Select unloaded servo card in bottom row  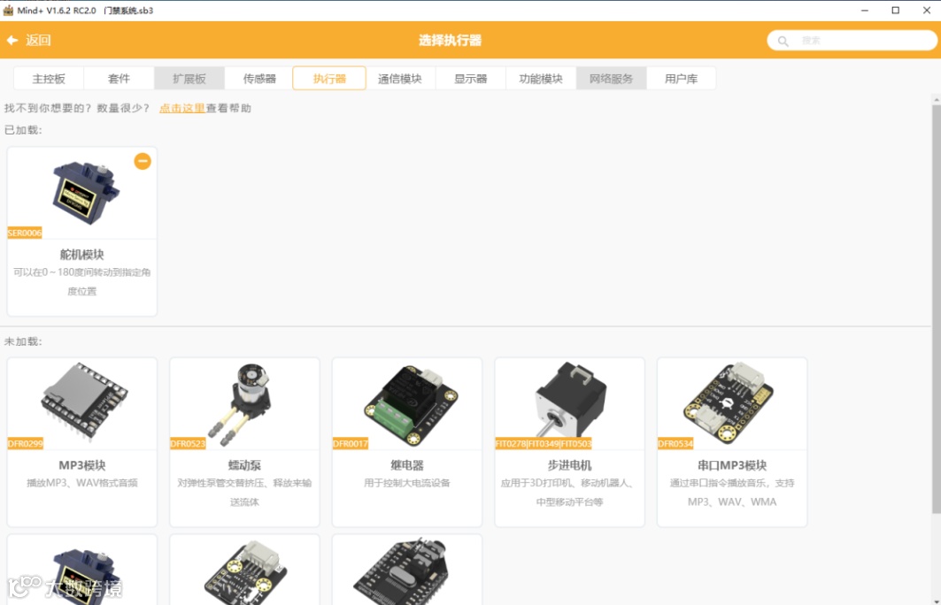[x=82, y=570]
